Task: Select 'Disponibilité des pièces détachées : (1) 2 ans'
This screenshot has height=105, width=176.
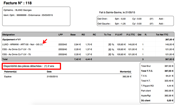Action: coord(29,66)
